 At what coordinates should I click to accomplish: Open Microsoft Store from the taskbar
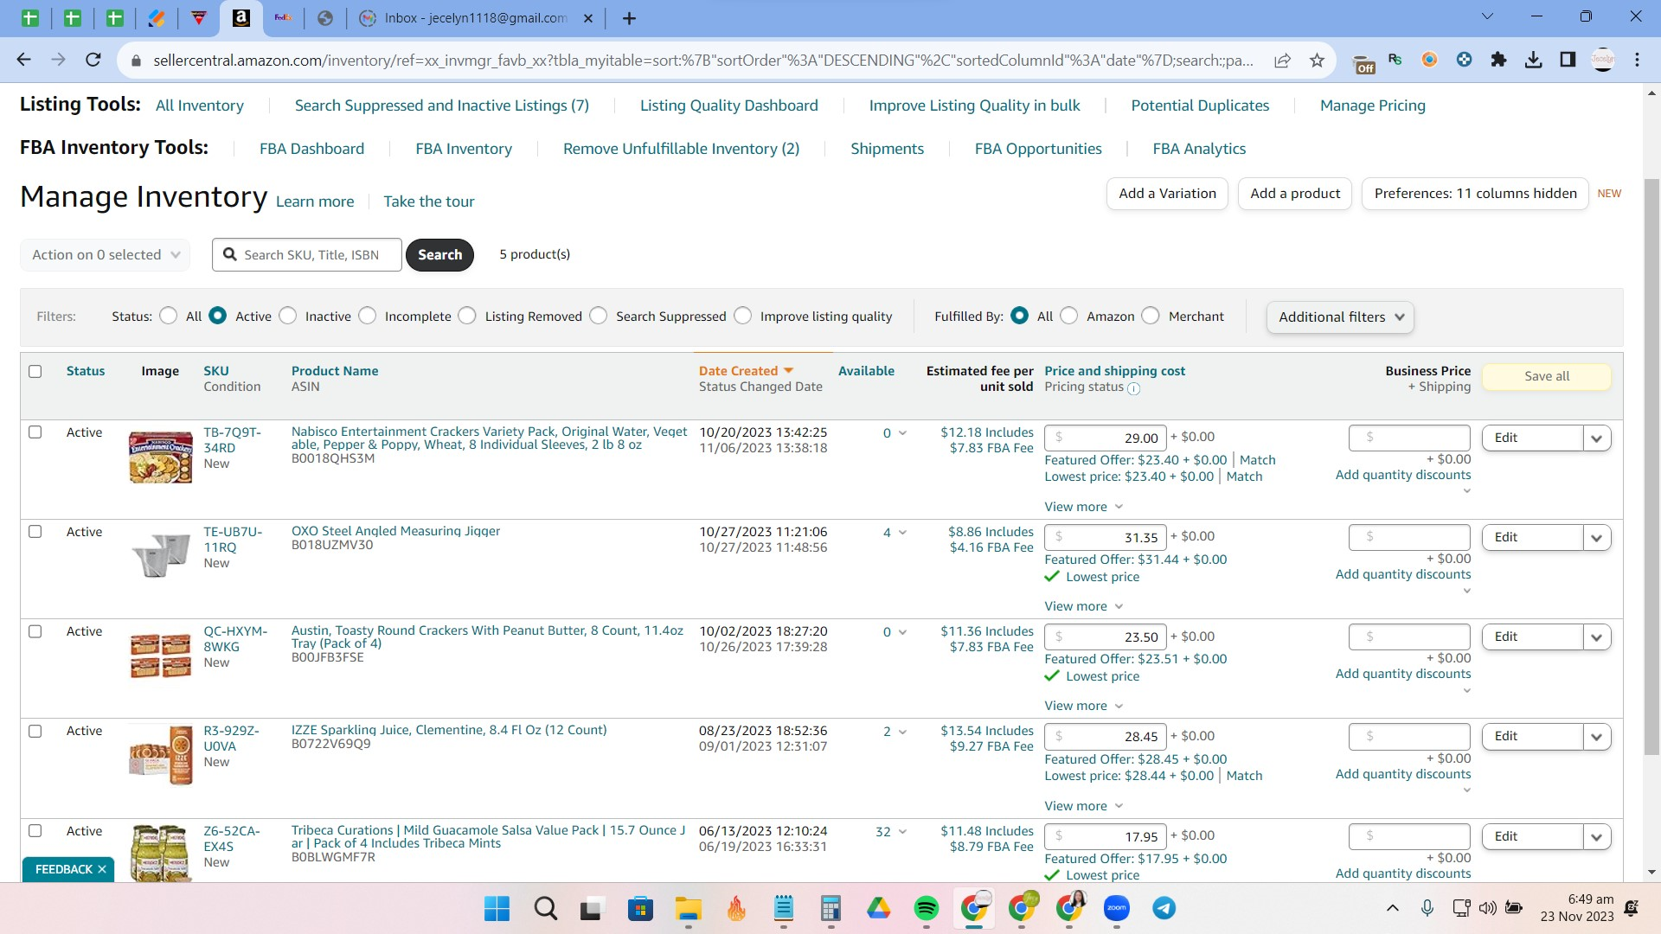point(640,908)
